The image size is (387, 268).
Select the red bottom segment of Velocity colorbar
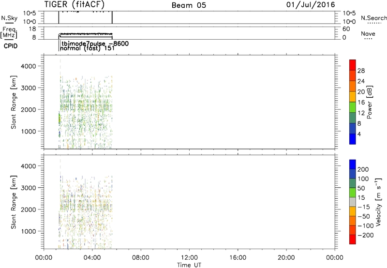(x=353, y=239)
